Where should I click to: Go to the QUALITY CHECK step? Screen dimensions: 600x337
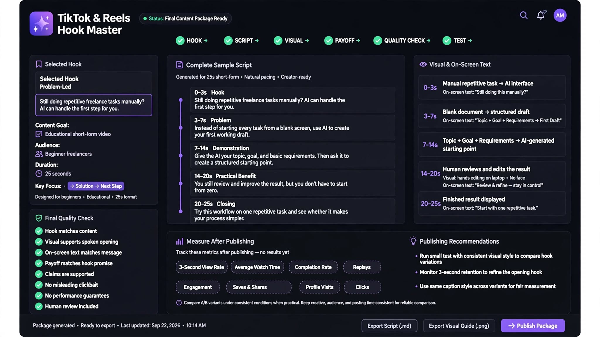pos(402,41)
